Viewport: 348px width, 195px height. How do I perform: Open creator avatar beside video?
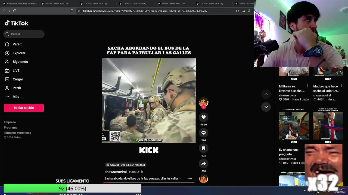[x=203, y=102]
